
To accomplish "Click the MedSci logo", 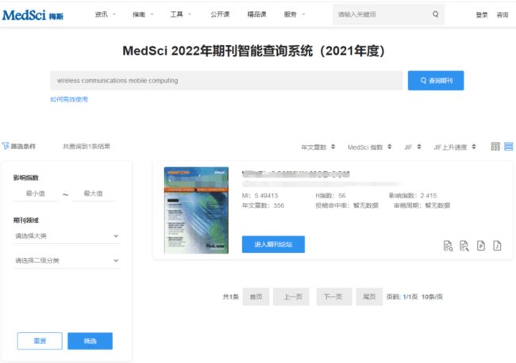I will coord(33,15).
